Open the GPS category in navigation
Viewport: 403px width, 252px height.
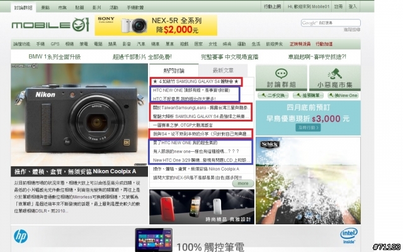coord(55,44)
